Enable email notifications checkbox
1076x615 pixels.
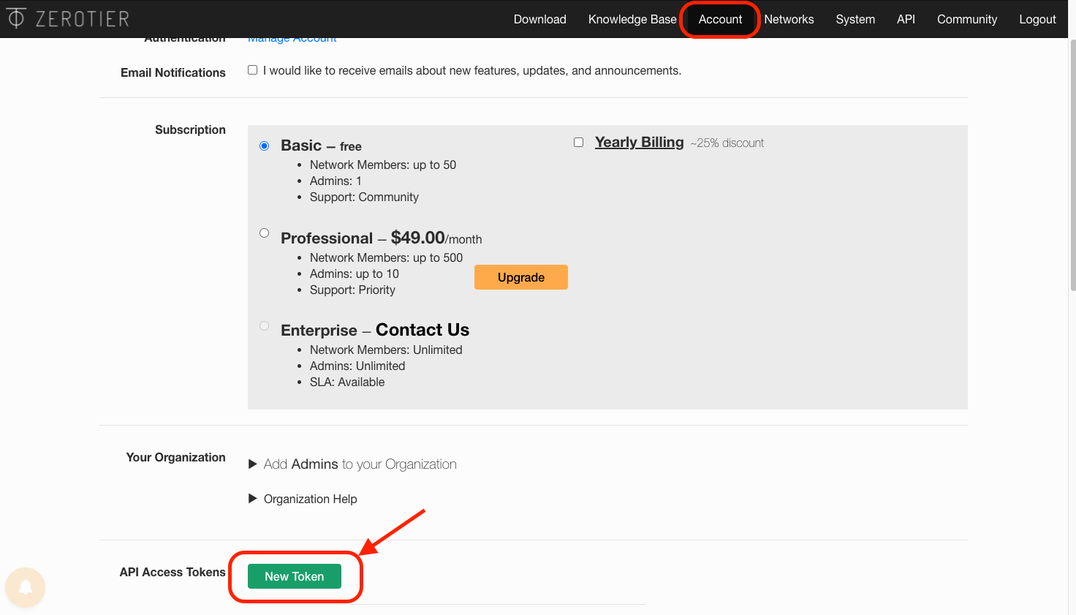pyautogui.click(x=252, y=70)
